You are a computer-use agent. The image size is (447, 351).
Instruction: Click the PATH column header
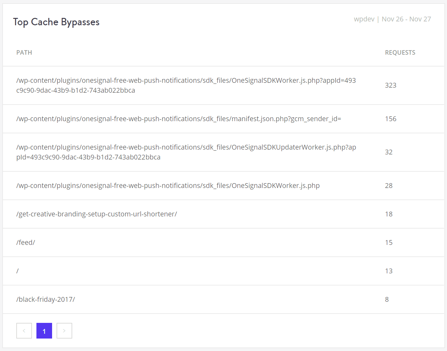tap(24, 52)
